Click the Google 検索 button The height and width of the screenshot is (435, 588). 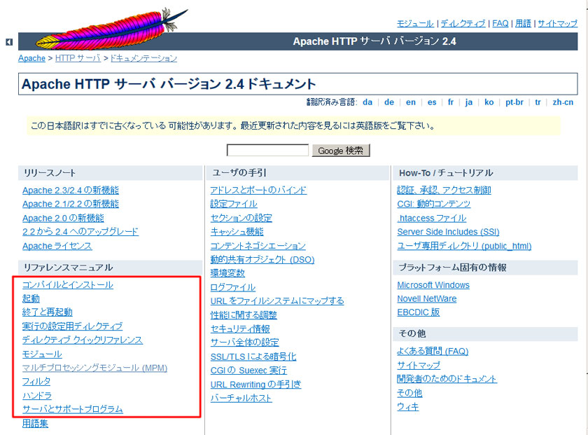pyautogui.click(x=341, y=151)
